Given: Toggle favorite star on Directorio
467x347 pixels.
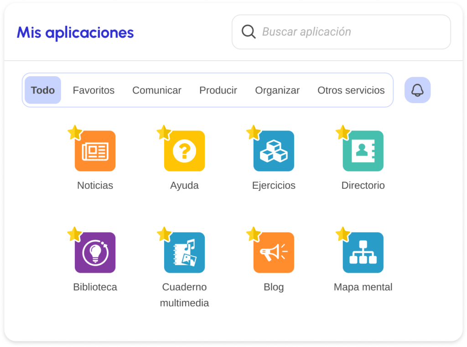Looking at the screenshot, I should (x=343, y=132).
